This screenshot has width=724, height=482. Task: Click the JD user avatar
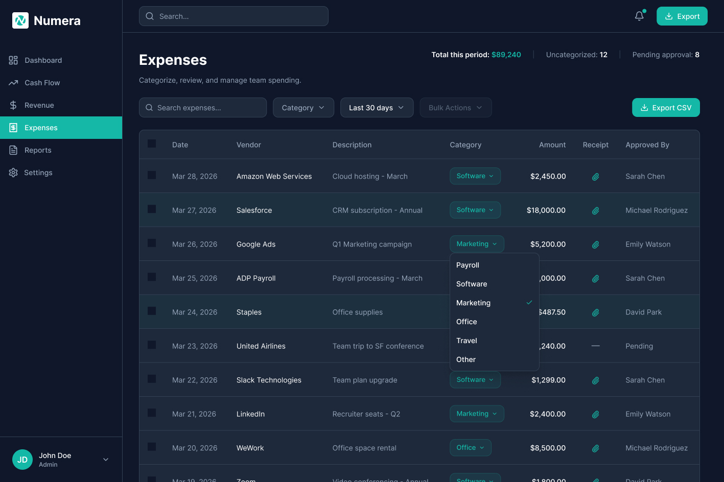point(22,460)
